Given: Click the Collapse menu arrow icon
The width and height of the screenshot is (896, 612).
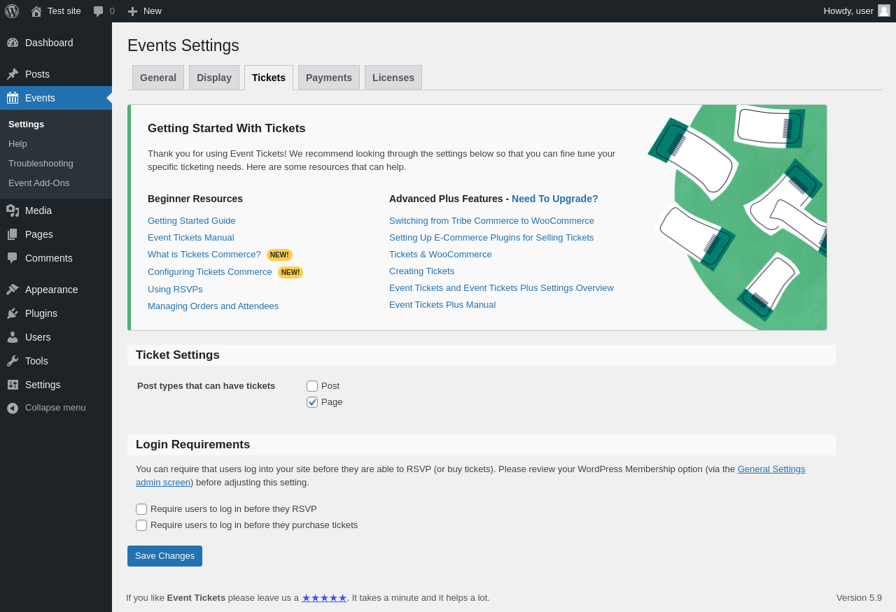Looking at the screenshot, I should (13, 408).
